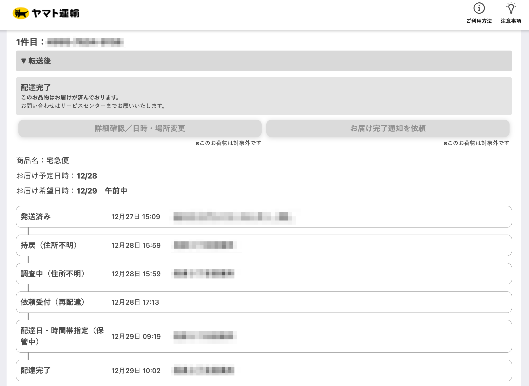Select the 調査中（住所不明） status row
Viewport: 529px width, 386px height.
(263, 274)
